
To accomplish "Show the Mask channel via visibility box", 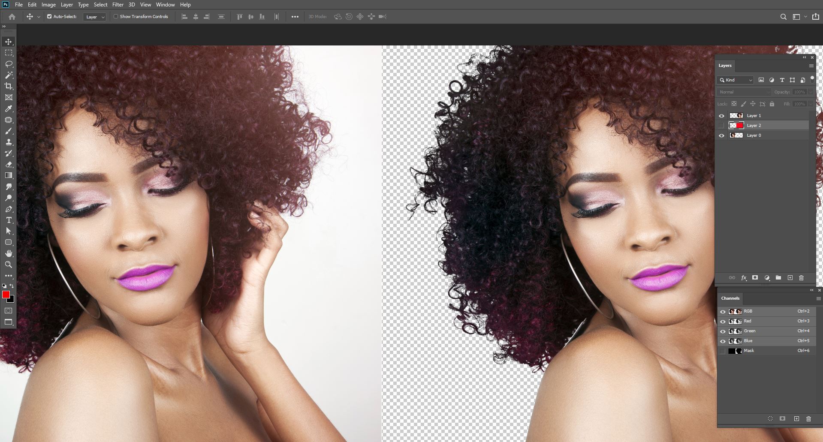I will coord(723,351).
